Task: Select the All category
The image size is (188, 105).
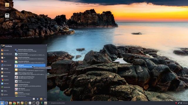Action: point(7,58)
